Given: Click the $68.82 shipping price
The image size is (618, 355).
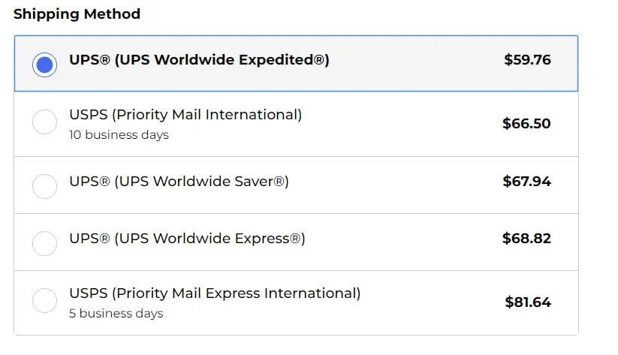Looking at the screenshot, I should 526,239.
